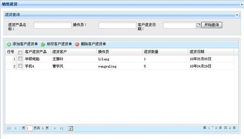
Task: Focus the 客户退货日期 input field
Action: 180,25
